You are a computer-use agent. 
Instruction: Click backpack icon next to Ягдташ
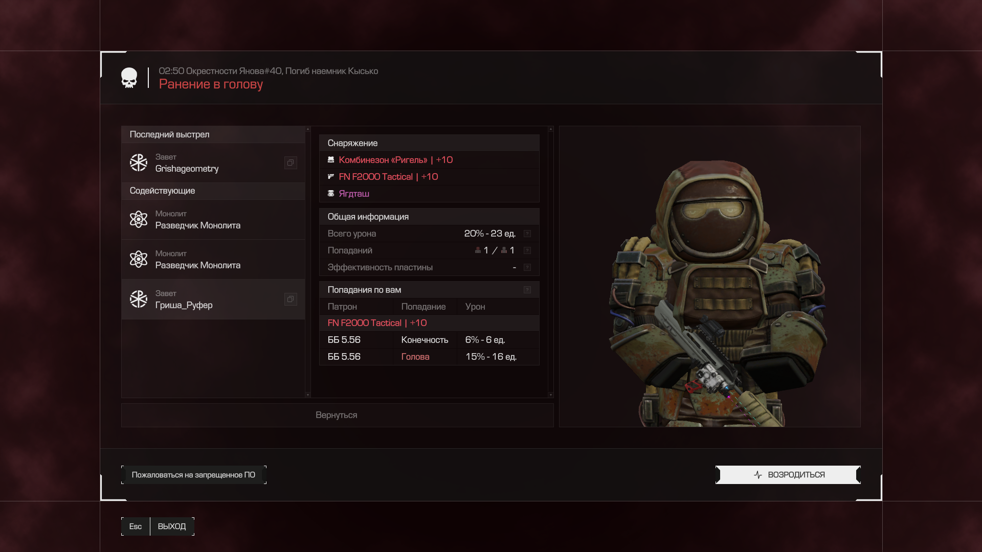click(331, 194)
